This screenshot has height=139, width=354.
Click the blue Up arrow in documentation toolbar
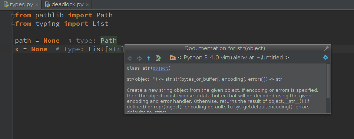pos(148,58)
